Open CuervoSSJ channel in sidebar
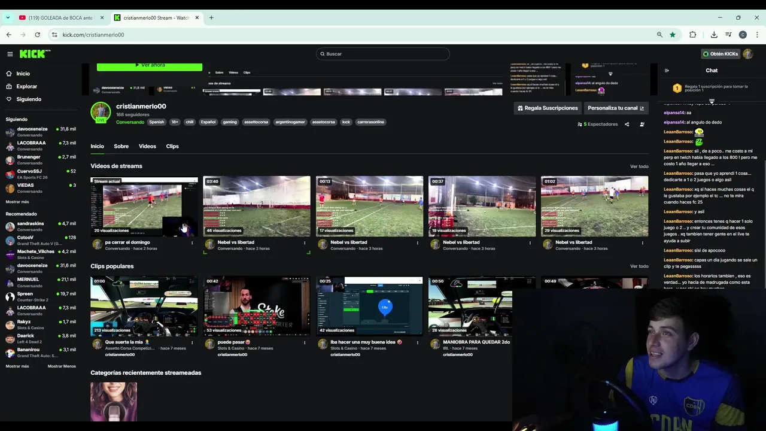Screen dimensions: 766x431 [x=41, y=174]
